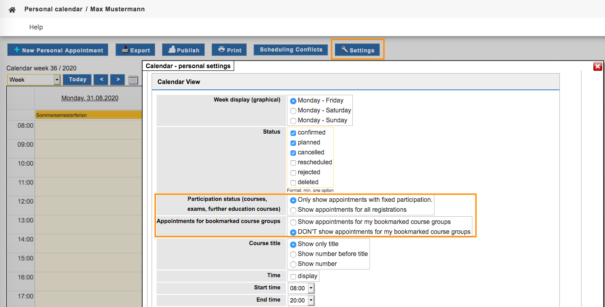Choose Show appointments for all registrations
This screenshot has width=605, height=307.
[x=293, y=210]
